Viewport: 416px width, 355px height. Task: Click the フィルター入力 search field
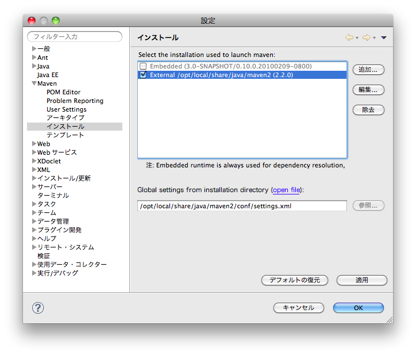tap(75, 37)
